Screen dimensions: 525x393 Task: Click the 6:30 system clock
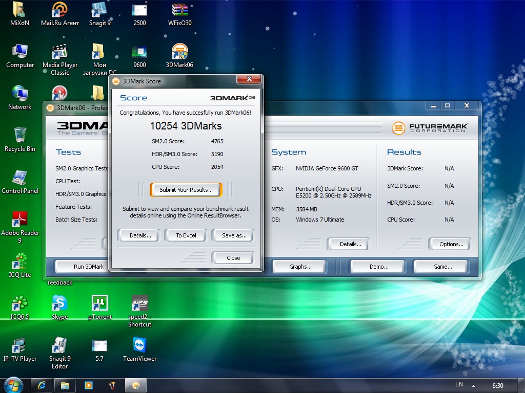(x=497, y=385)
